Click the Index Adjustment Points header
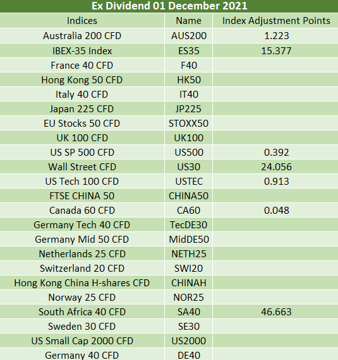 [x=275, y=21]
